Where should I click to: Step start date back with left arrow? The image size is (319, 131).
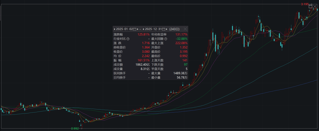point(114,29)
